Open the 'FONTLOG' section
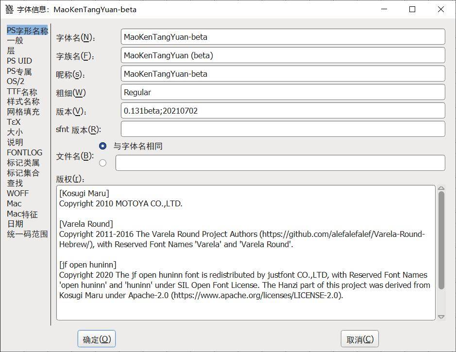This screenshot has width=456, height=352. click(x=24, y=152)
